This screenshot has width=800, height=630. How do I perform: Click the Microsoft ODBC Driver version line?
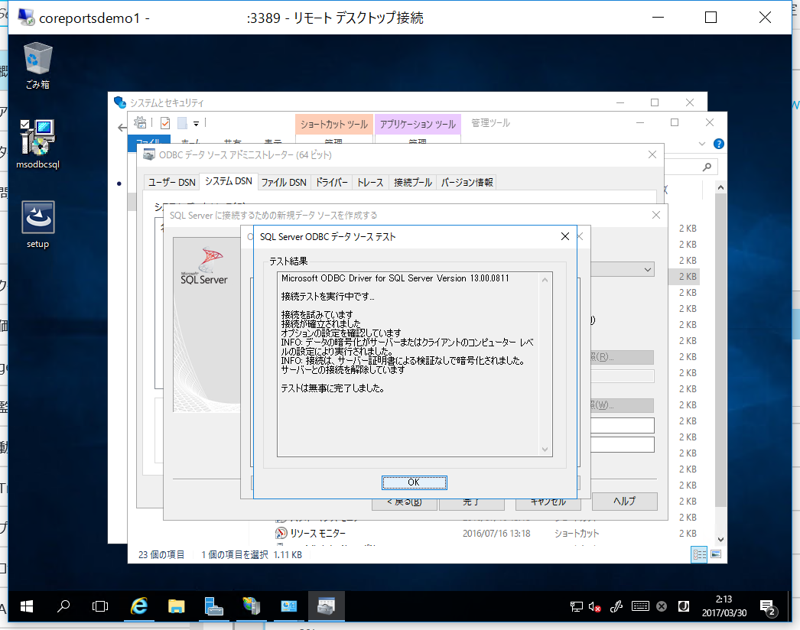pyautogui.click(x=395, y=278)
